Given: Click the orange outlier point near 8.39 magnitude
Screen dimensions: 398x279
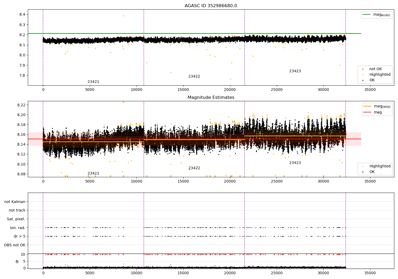Looking at the screenshot, I should 123,16.
